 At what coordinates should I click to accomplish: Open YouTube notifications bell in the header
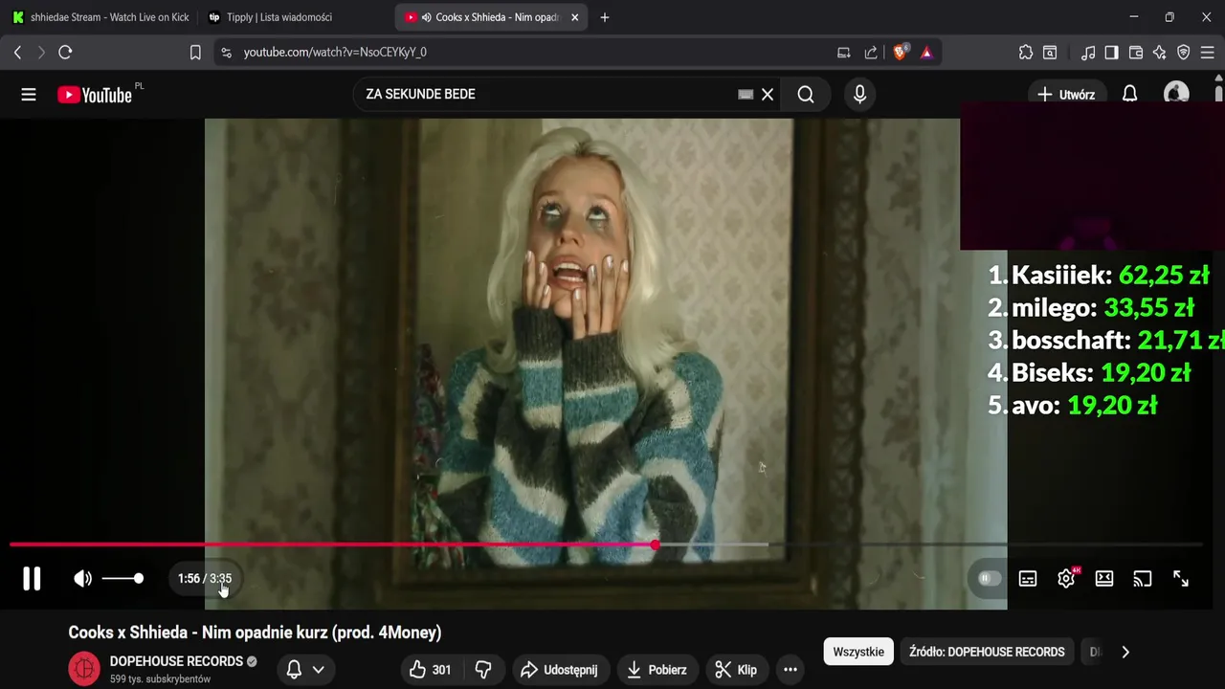coord(1130,94)
